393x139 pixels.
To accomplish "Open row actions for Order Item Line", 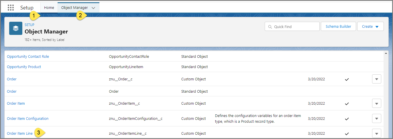I will click(376, 133).
